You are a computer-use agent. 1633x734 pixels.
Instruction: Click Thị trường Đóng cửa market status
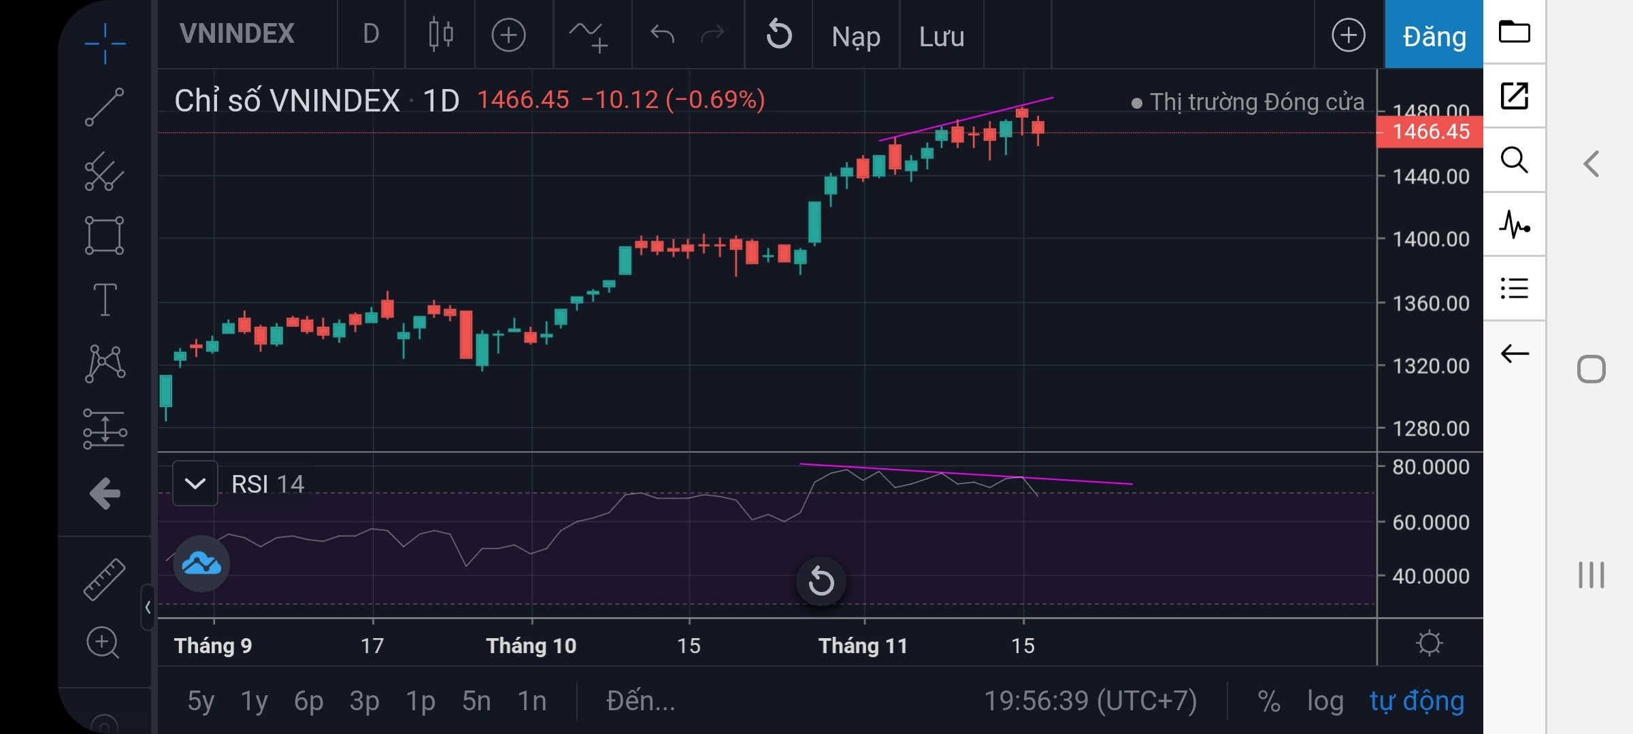(x=1248, y=102)
